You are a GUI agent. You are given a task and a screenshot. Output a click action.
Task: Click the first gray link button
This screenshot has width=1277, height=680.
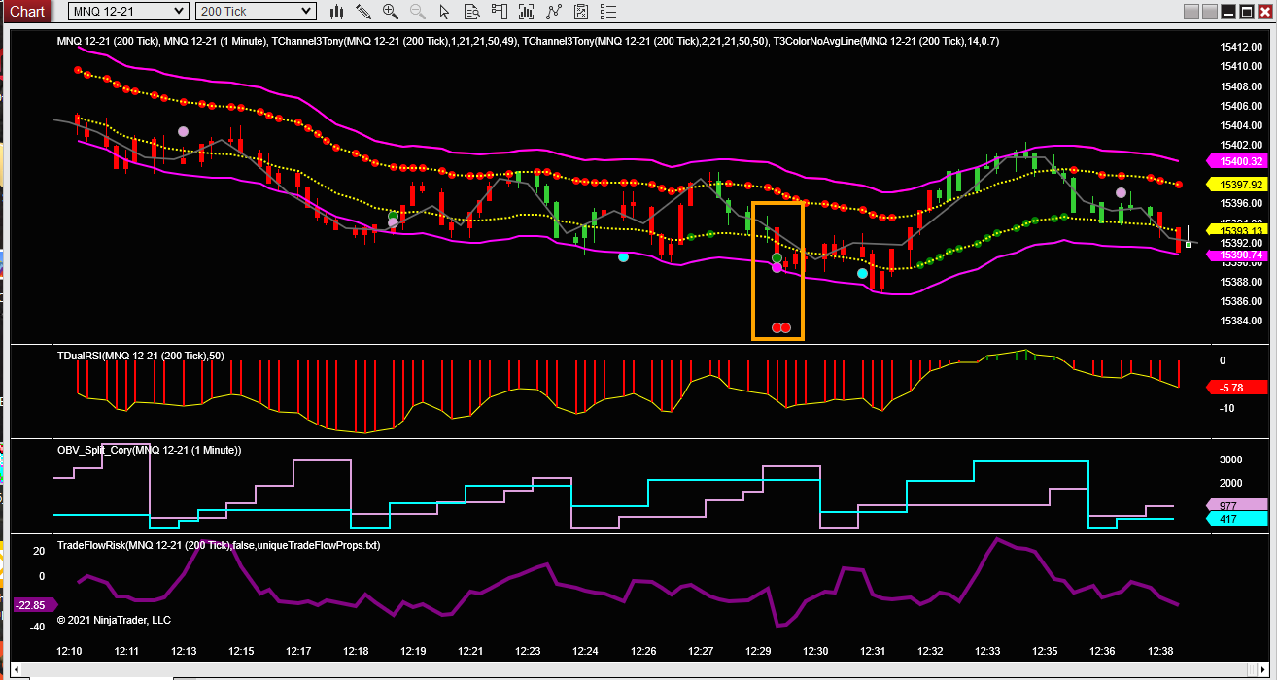pyautogui.click(x=1192, y=12)
